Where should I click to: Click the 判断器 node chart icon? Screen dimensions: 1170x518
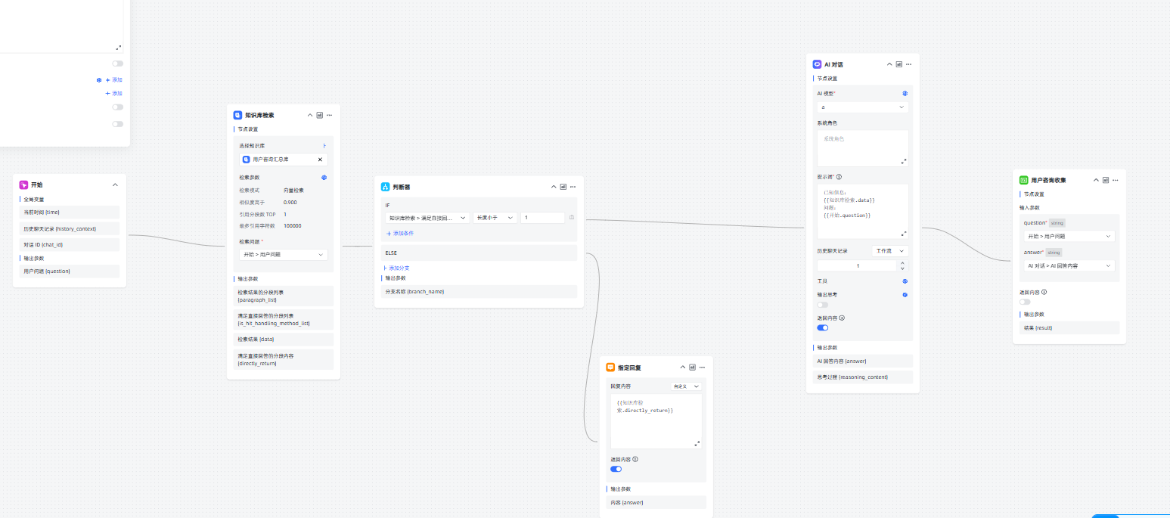coord(563,187)
